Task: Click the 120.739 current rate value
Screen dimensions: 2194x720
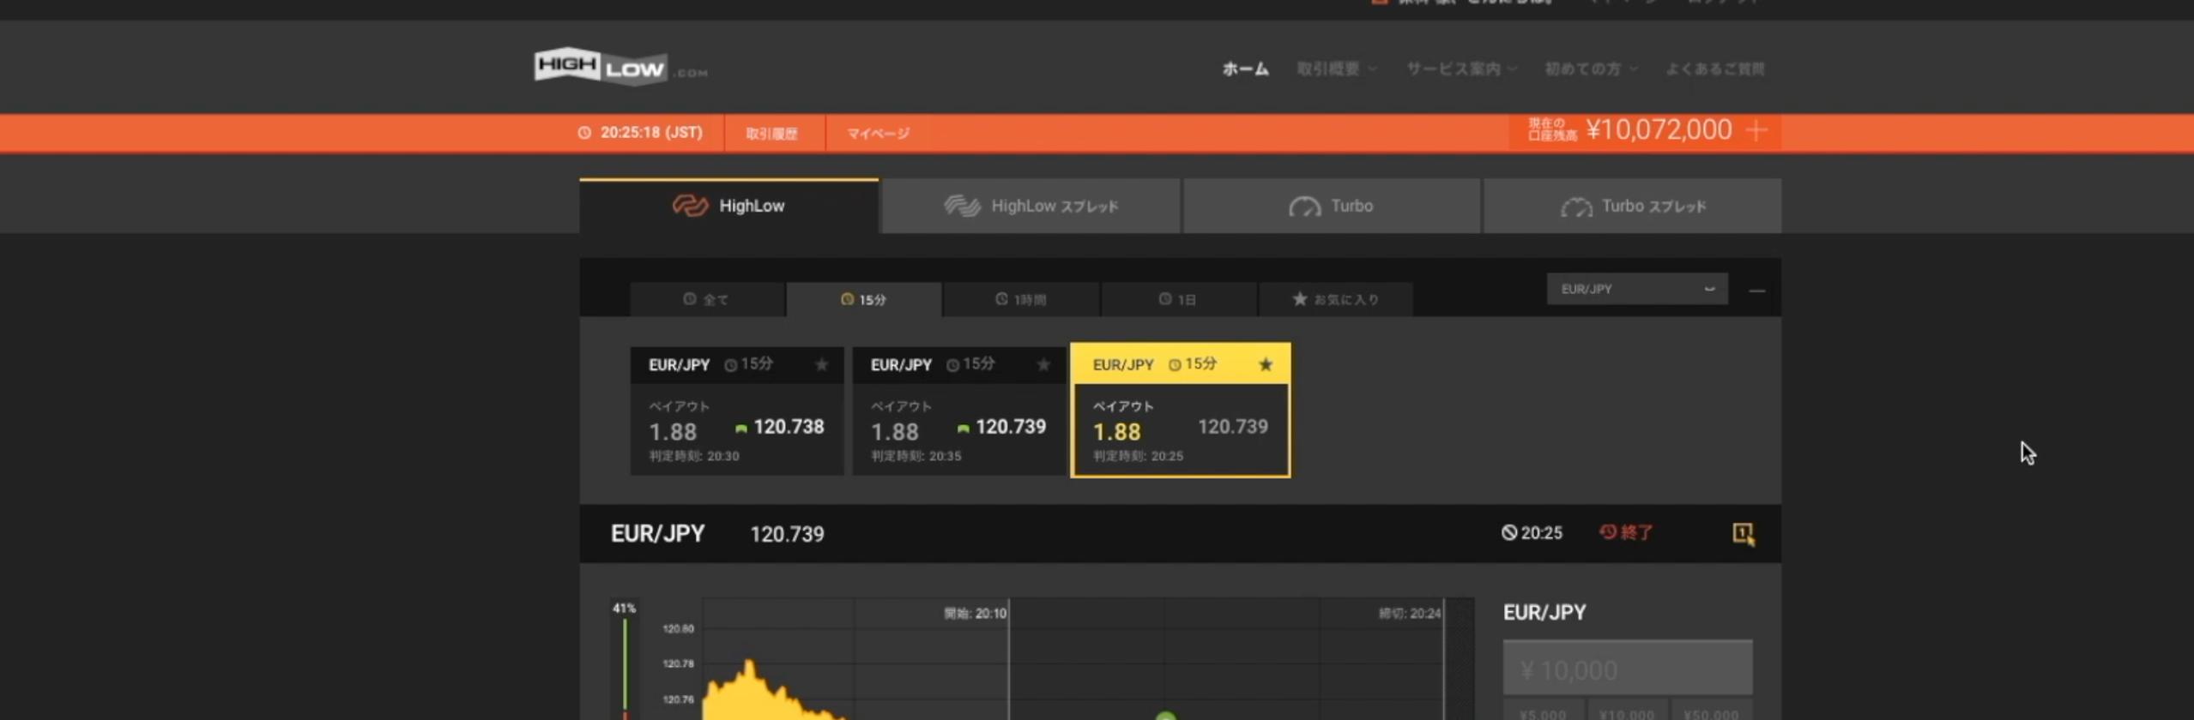Action: pyautogui.click(x=787, y=534)
